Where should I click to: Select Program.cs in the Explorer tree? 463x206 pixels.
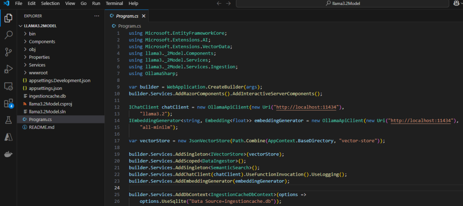click(40, 120)
